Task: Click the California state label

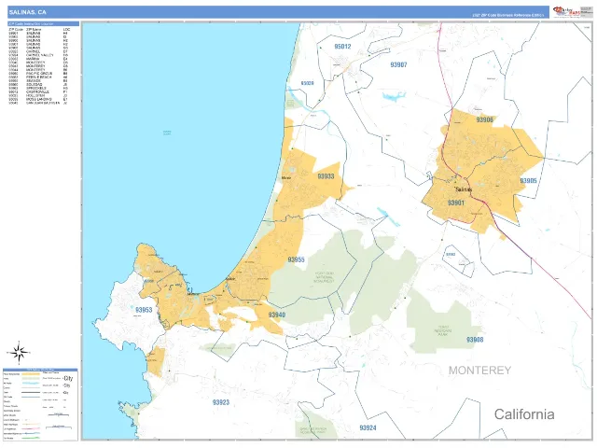Action: coord(524,414)
